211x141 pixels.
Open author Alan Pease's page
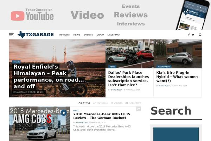[x=21, y=92]
